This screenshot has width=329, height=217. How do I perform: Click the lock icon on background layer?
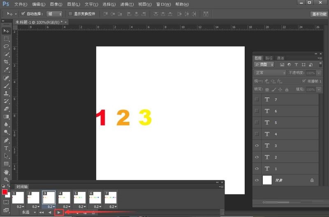click(312, 180)
